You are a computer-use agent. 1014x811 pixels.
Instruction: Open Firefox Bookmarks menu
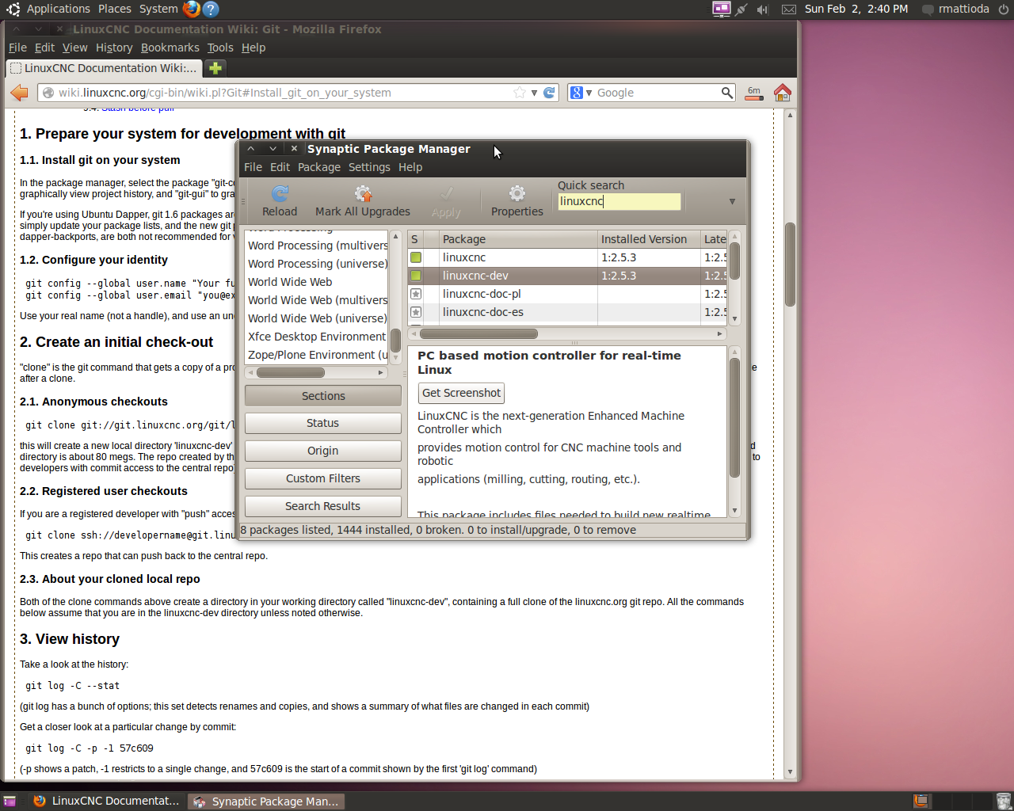[170, 48]
